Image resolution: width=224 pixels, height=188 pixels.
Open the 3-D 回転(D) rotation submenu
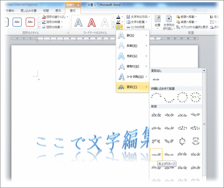(x=133, y=76)
